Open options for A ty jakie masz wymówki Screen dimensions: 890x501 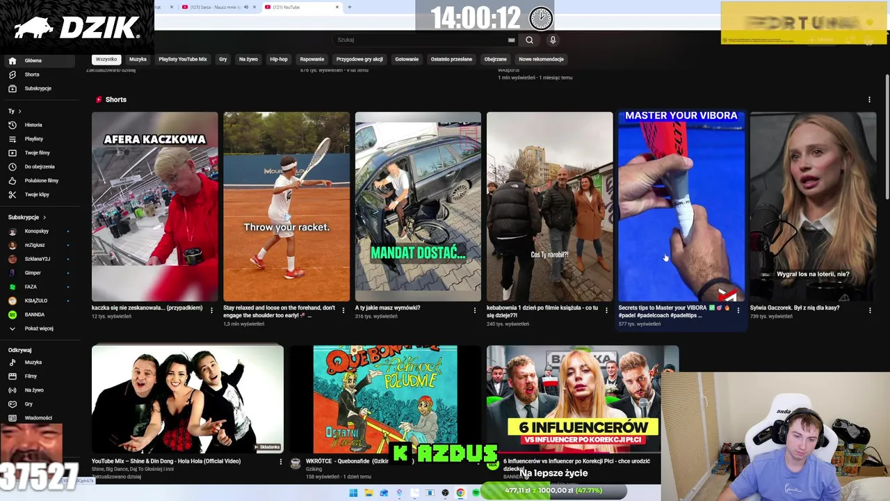(x=475, y=310)
